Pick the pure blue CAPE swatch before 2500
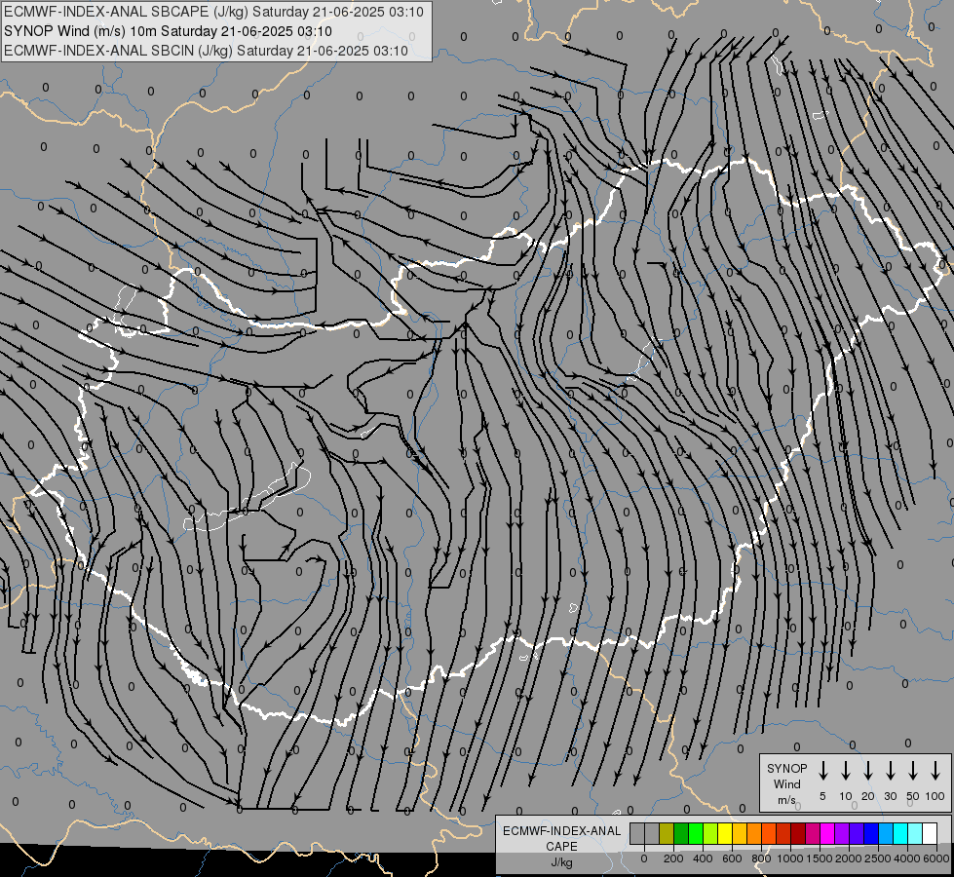The image size is (954, 877). [871, 834]
